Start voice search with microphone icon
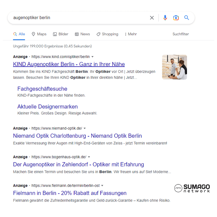 165,18
